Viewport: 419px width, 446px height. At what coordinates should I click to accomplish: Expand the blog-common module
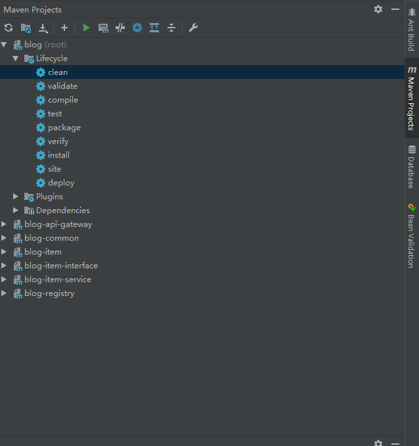coord(4,237)
